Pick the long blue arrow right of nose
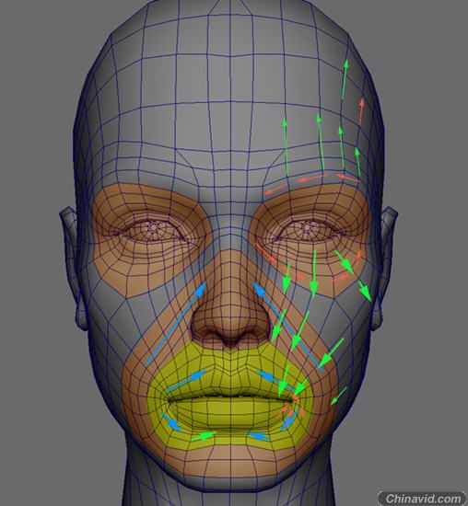The width and height of the screenshot is (468, 506). (x=287, y=327)
